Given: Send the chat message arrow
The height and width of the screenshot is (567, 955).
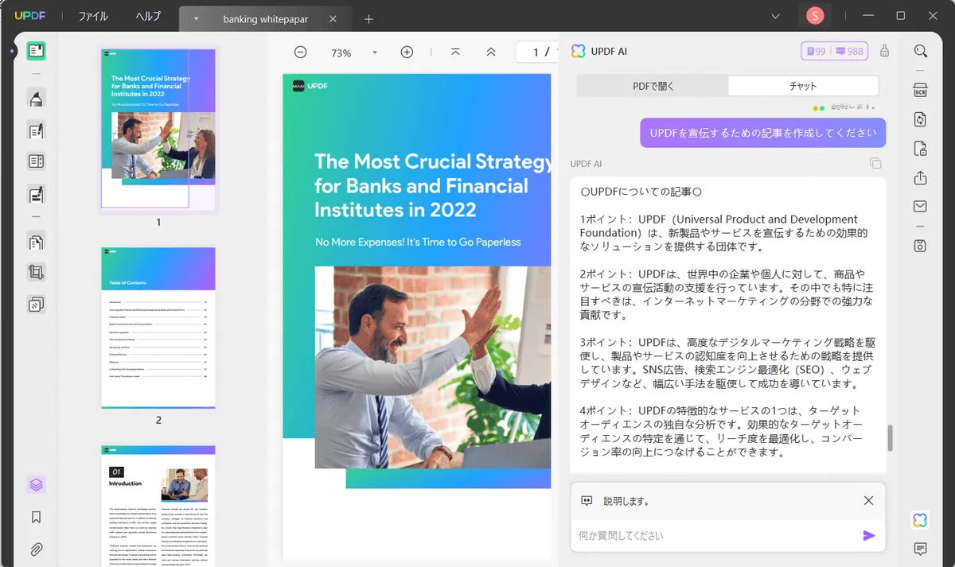Looking at the screenshot, I should click(869, 536).
